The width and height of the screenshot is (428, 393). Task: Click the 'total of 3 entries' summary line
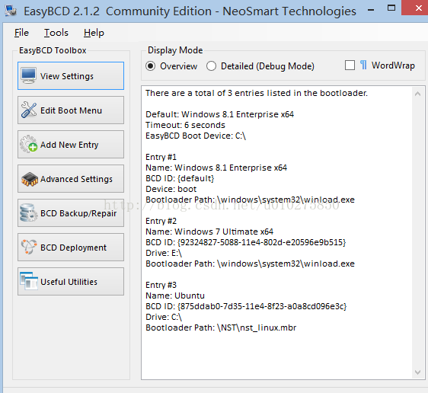tap(257, 93)
